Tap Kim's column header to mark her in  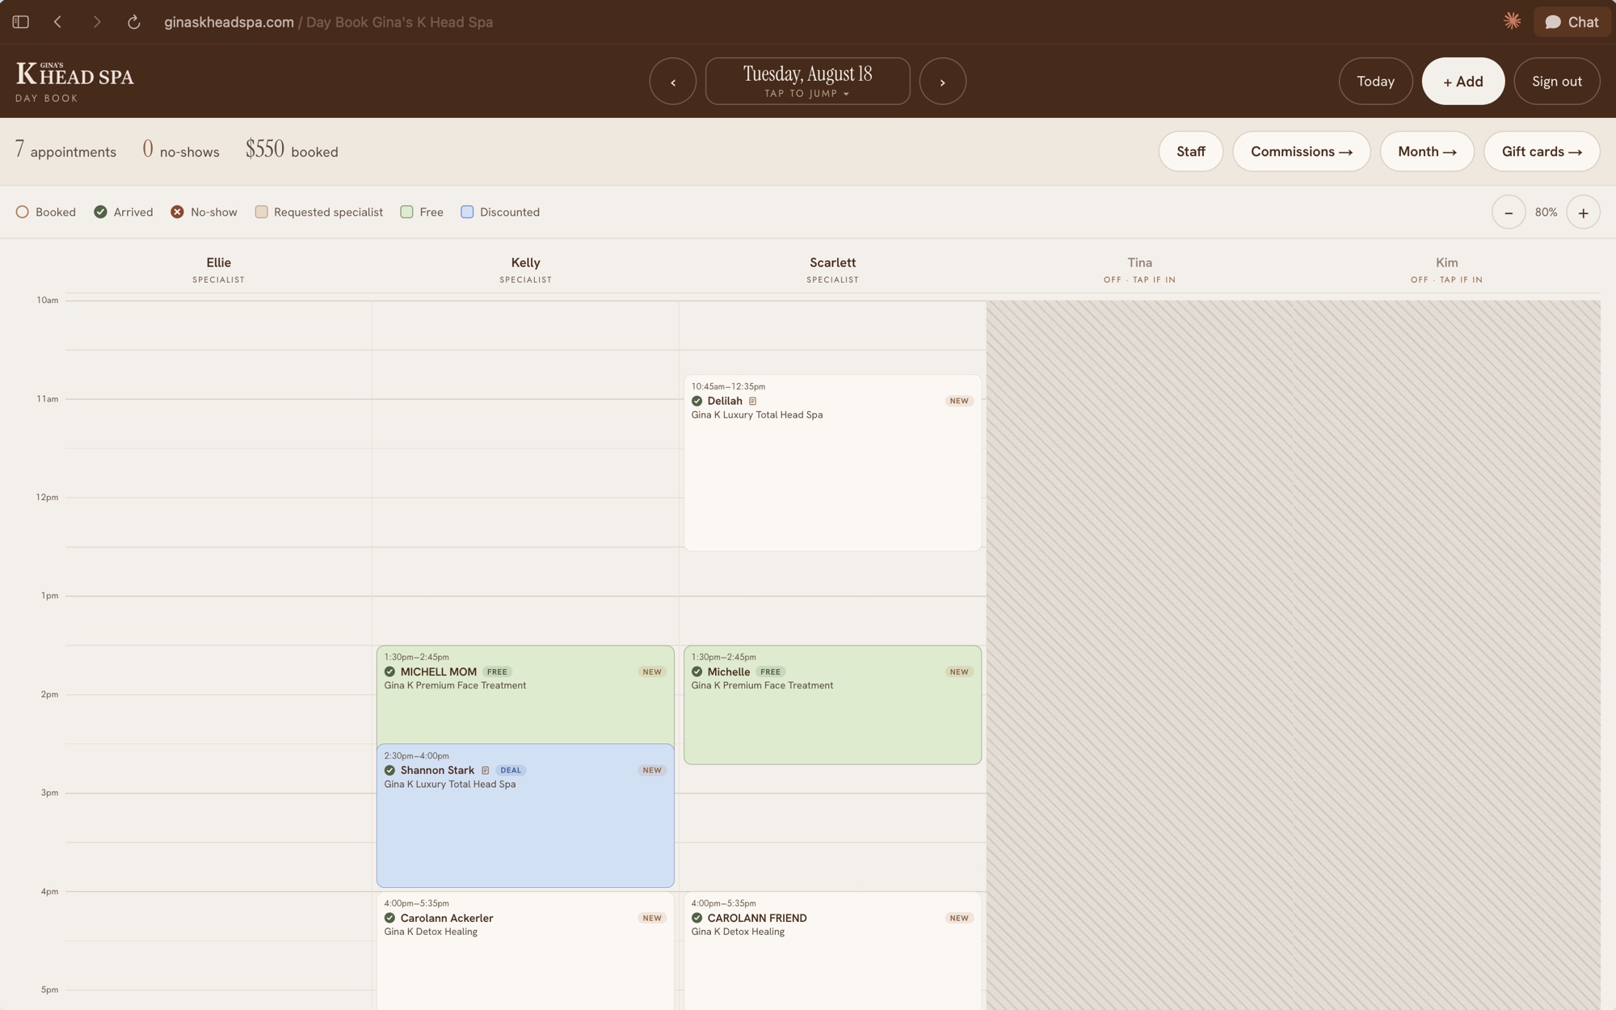[x=1446, y=269]
